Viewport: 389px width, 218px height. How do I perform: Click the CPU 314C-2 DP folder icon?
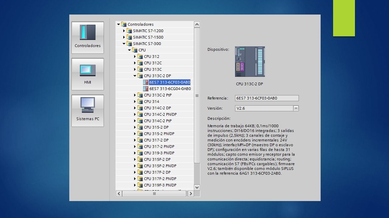[x=140, y=108]
